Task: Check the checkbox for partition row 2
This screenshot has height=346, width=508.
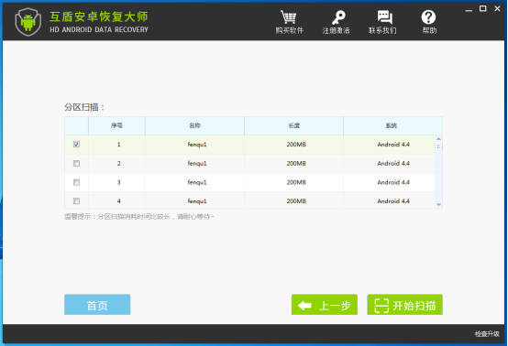Action: tap(76, 163)
